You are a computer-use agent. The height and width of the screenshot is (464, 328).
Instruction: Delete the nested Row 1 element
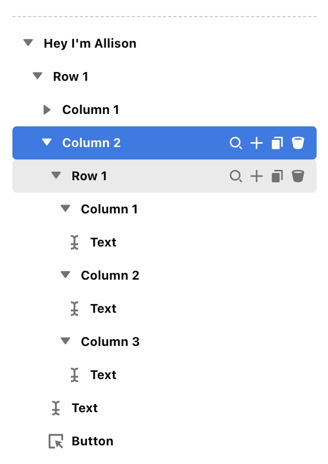(297, 176)
